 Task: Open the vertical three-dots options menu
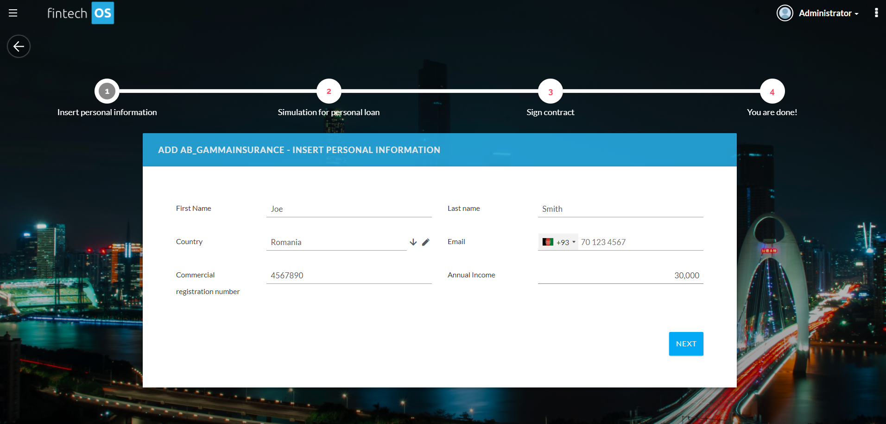click(x=876, y=13)
